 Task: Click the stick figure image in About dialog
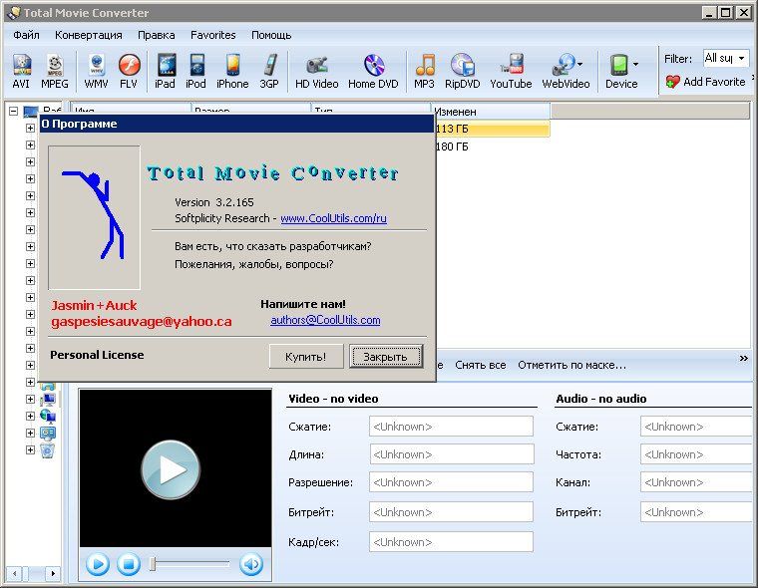[95, 217]
